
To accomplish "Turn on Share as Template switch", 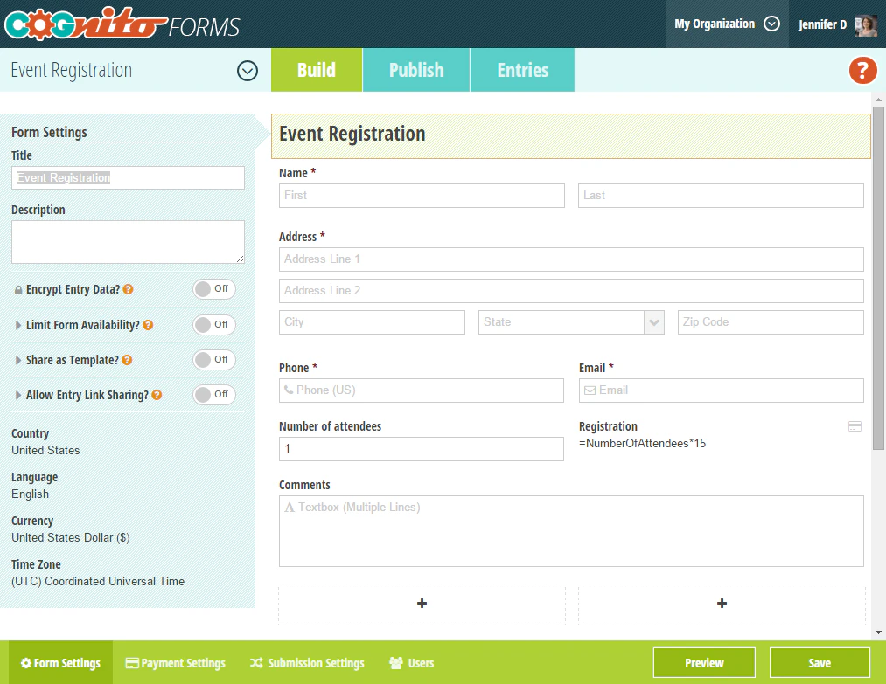I will [x=214, y=360].
